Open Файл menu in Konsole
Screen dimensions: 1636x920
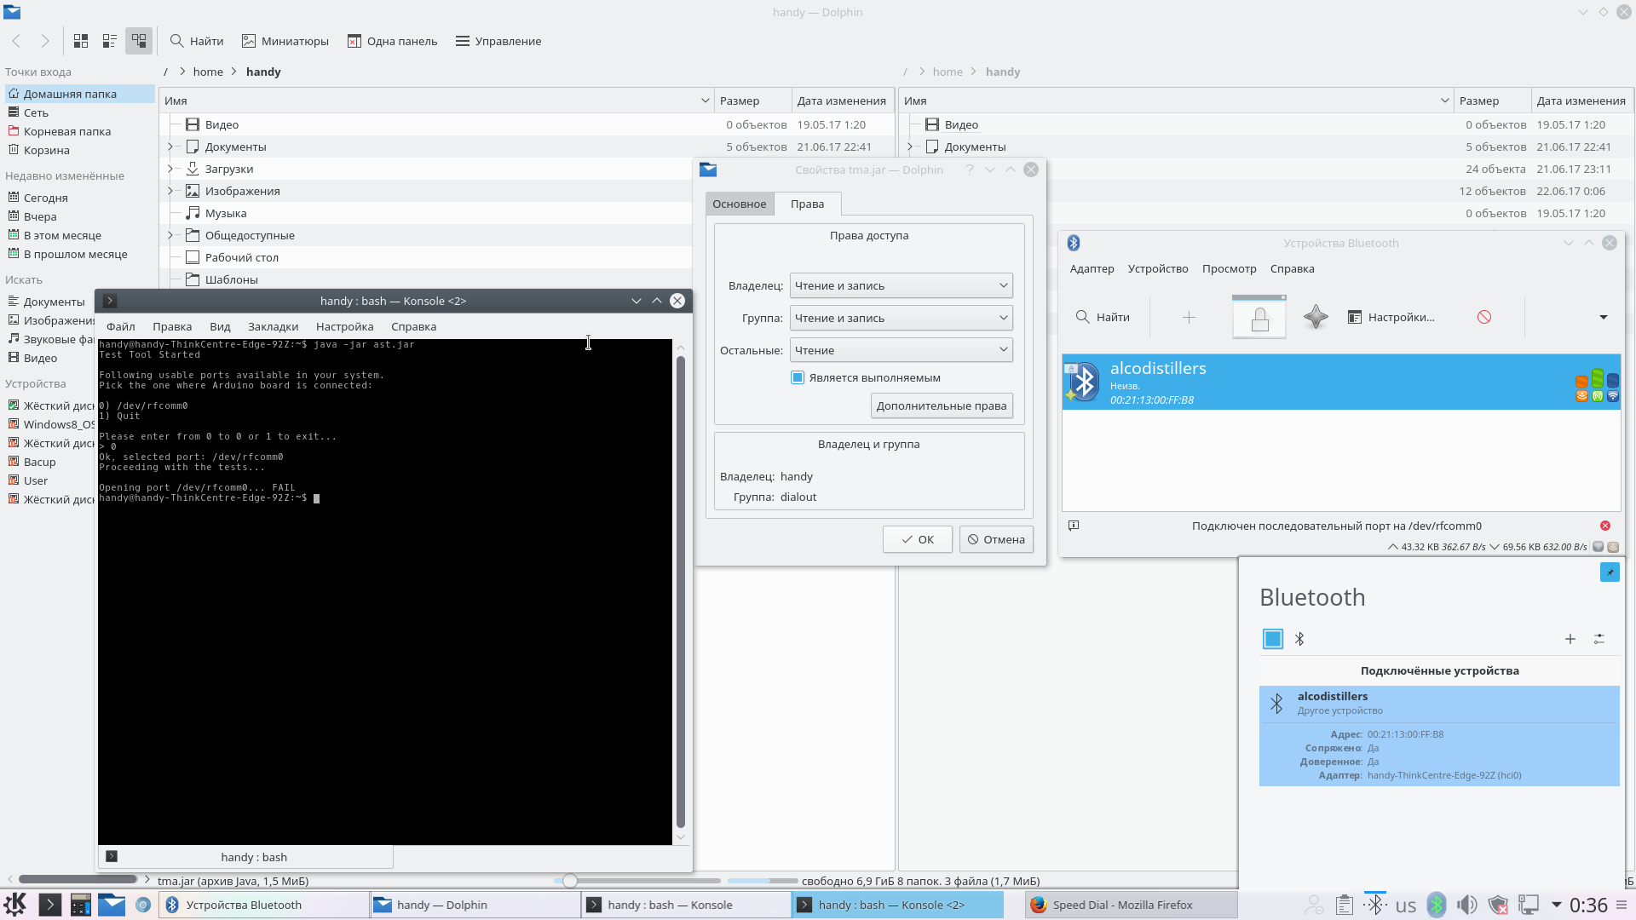coord(121,326)
